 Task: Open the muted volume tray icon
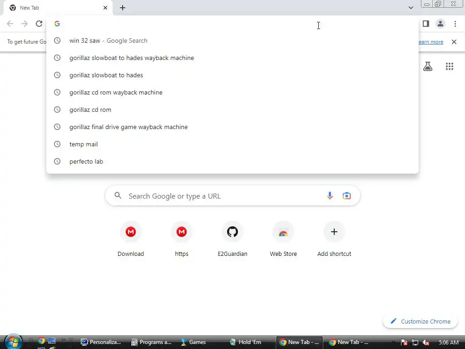pos(426,342)
